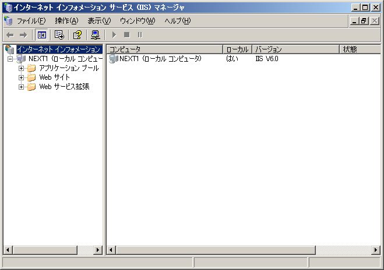
Task: Open Help via the question-mark toolbar icon
Action: (x=77, y=35)
